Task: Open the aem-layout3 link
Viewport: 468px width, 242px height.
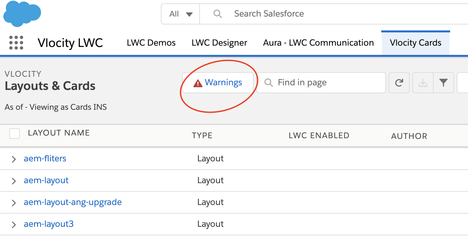Action: point(49,224)
